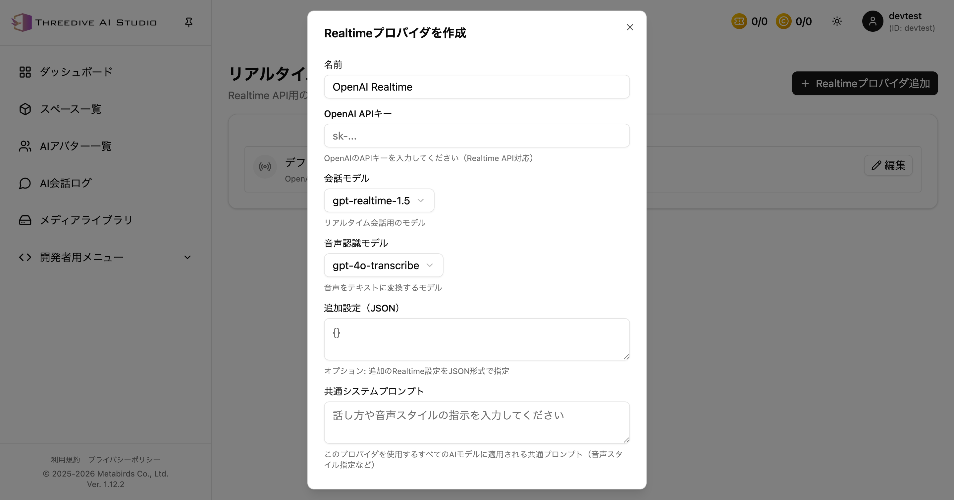Click the broadcast icon on provider card
The height and width of the screenshot is (500, 954).
(x=265, y=167)
